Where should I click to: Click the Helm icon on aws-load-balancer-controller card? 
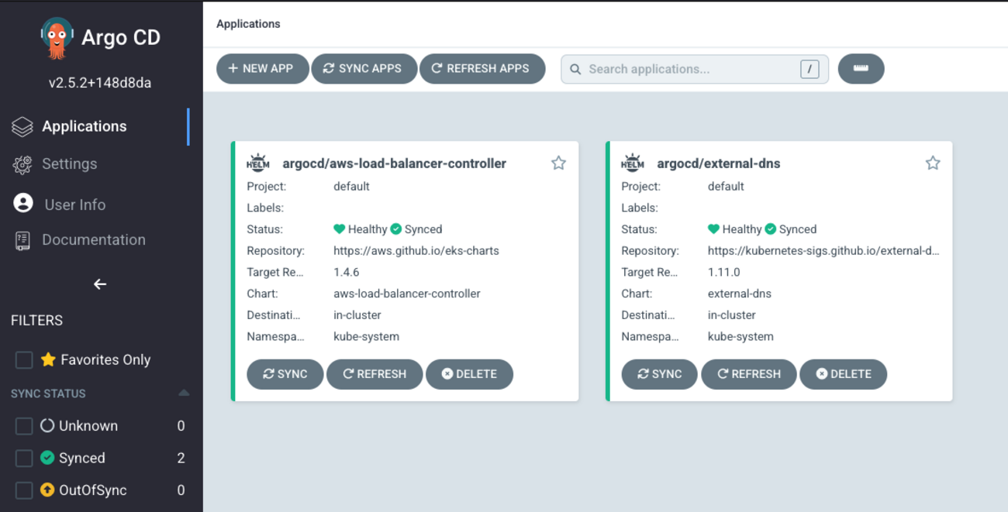click(258, 162)
